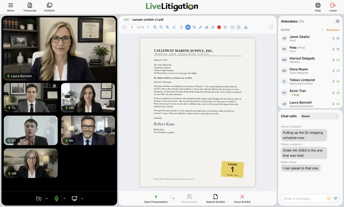Click Submit Exhibit
The height and width of the screenshot is (207, 344).
coord(215,199)
